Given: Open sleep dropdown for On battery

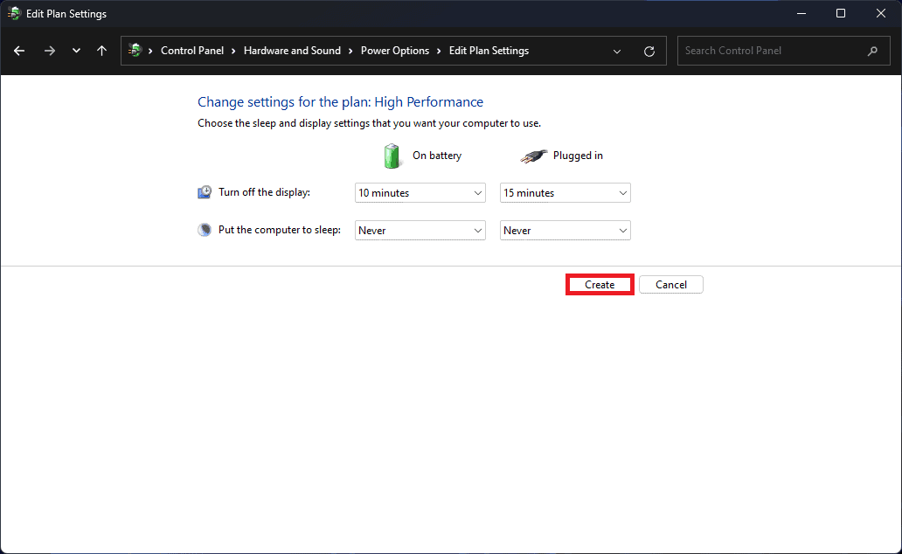Looking at the screenshot, I should (x=420, y=231).
